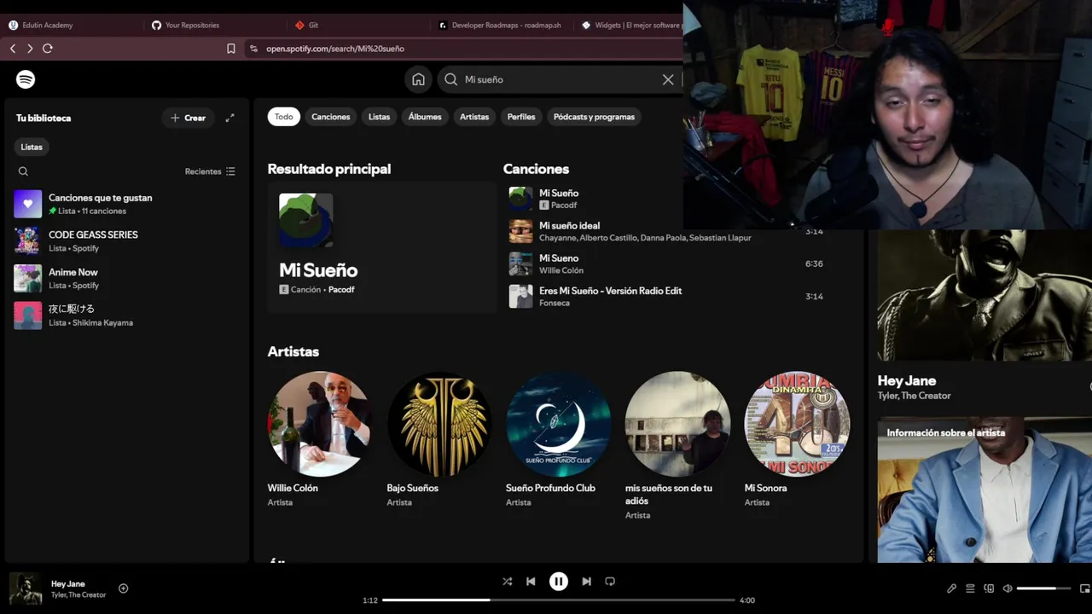Select the Listas filter tab in results
1092x614 pixels.
coord(379,117)
